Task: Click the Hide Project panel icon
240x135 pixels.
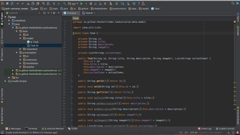Action: (x=59, y=13)
